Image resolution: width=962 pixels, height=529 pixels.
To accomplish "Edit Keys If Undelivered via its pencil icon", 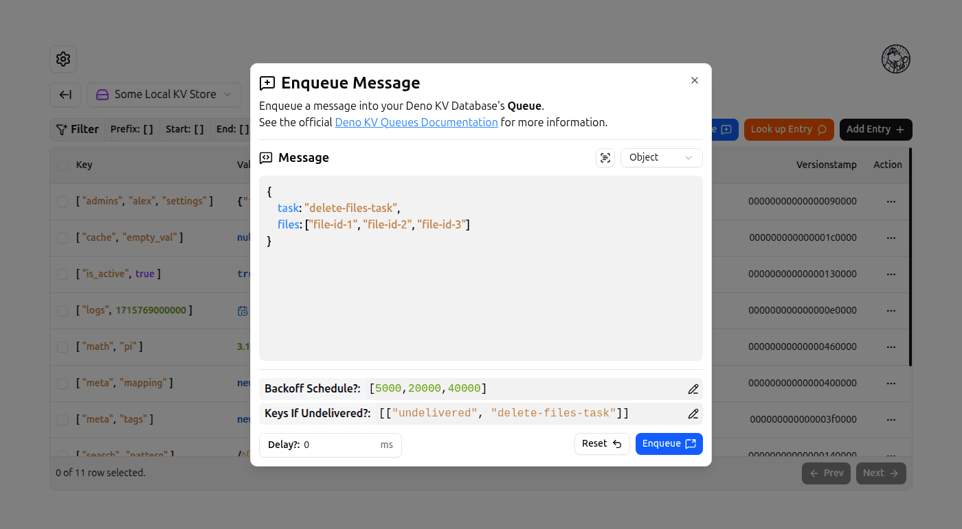I will [693, 413].
